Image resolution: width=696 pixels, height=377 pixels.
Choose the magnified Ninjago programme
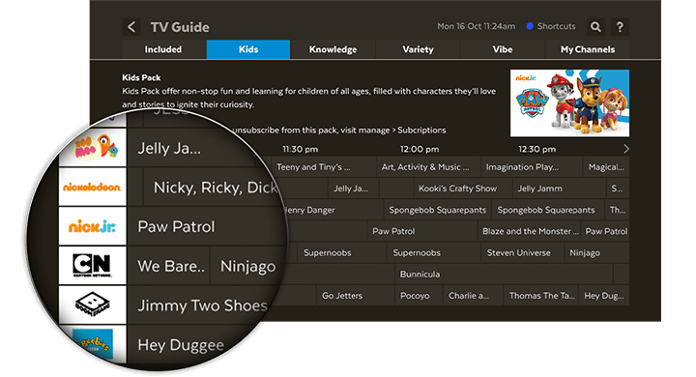pos(247,266)
